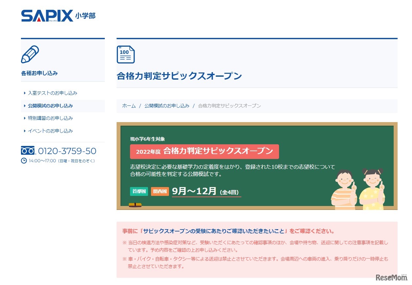Viewport: 412px width, 285px height.
Task: Click the page title 合格力判定サピックスオープン
Action: click(x=179, y=76)
